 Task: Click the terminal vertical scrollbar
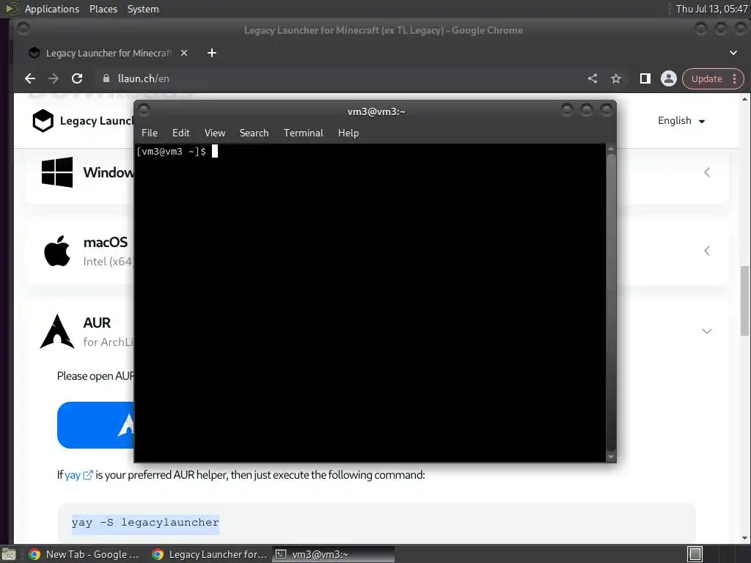point(611,301)
